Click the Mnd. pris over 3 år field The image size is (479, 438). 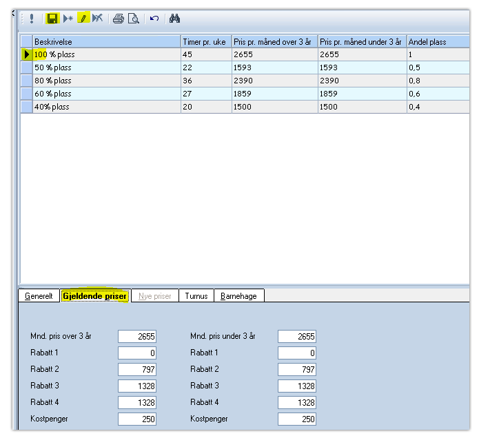137,336
